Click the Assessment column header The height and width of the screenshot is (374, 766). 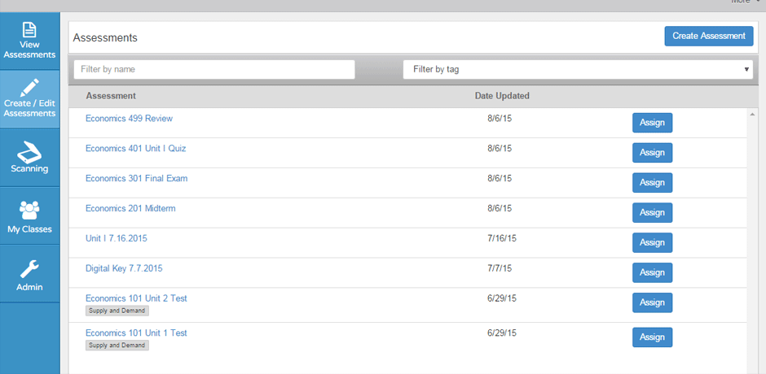coord(111,96)
